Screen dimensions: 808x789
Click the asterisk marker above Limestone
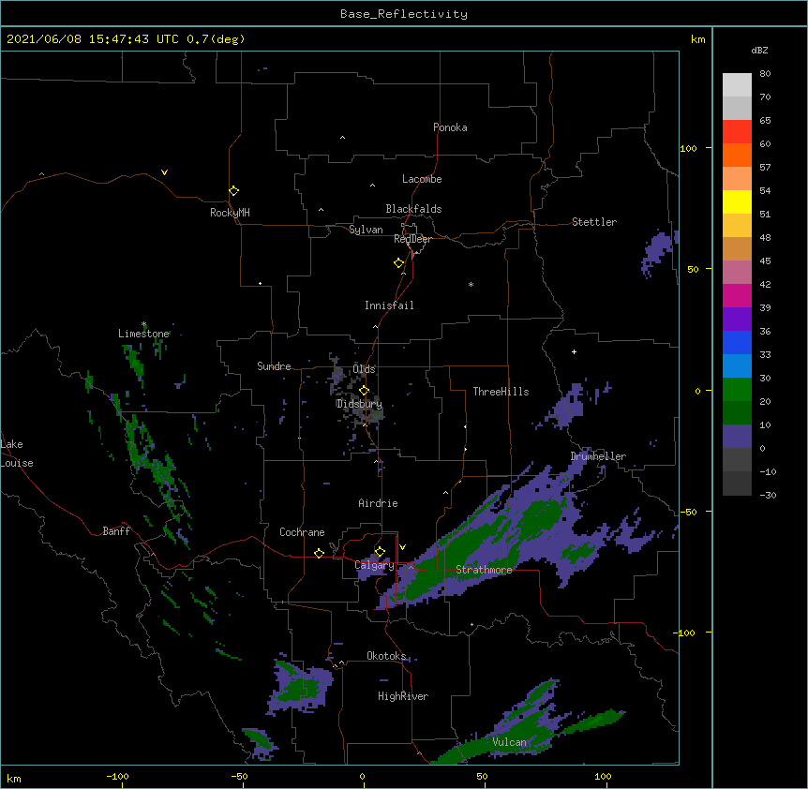[x=143, y=324]
